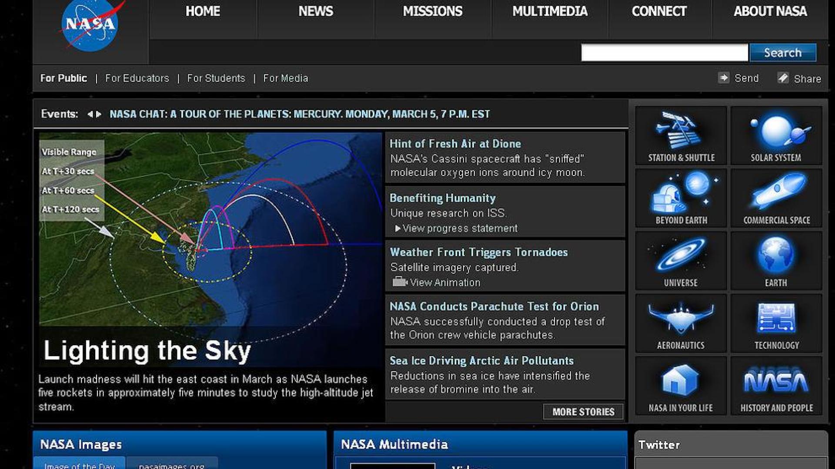This screenshot has width=835, height=469.
Task: Click the Lighting the Sky headline
Action: click(147, 350)
